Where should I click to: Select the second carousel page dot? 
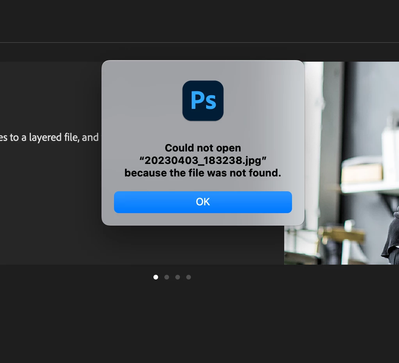pos(167,277)
